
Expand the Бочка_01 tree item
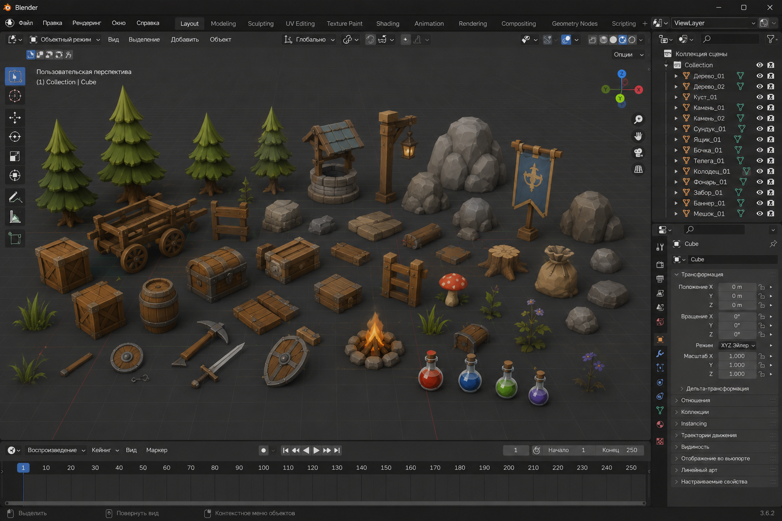tap(676, 150)
